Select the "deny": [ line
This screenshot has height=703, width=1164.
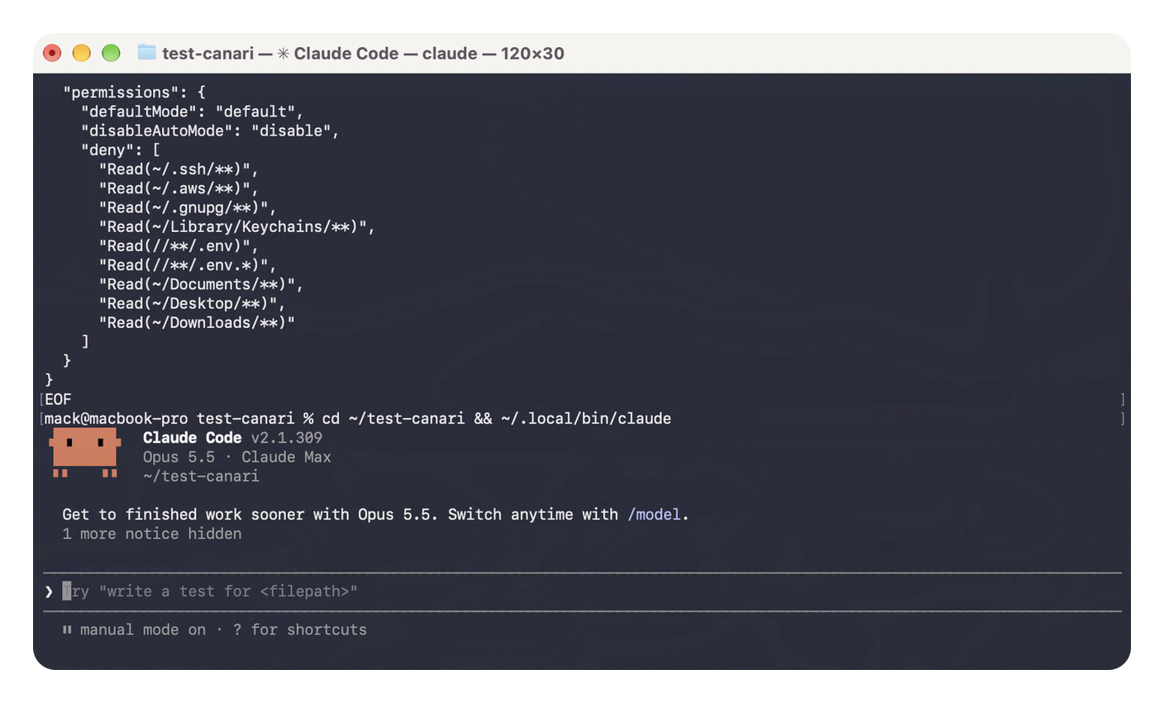tap(121, 150)
